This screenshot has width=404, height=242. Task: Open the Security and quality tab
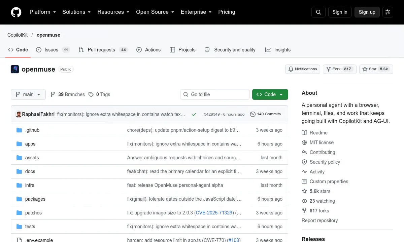point(230,50)
